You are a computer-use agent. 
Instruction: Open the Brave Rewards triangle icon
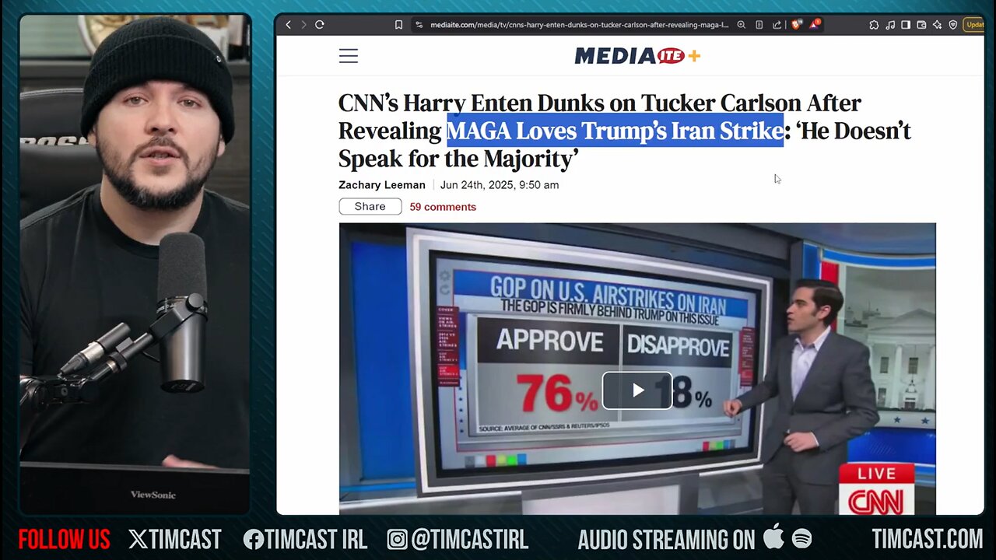814,25
